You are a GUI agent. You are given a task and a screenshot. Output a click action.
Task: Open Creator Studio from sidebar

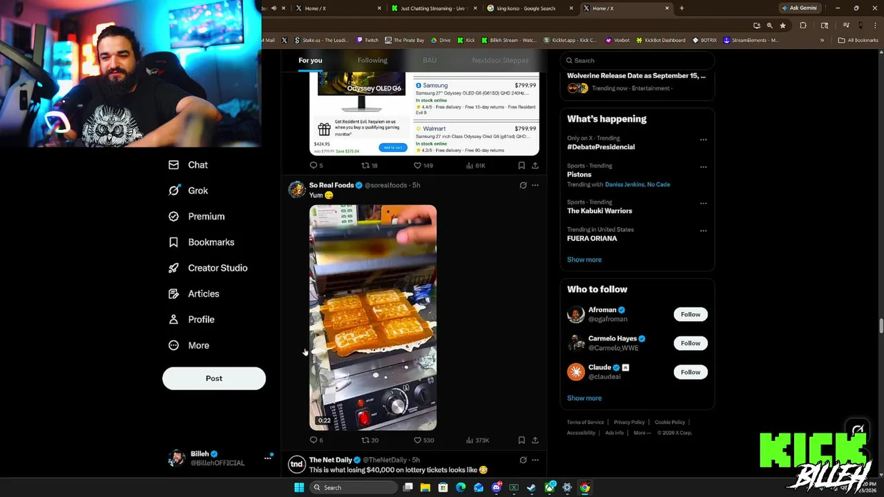[208, 268]
